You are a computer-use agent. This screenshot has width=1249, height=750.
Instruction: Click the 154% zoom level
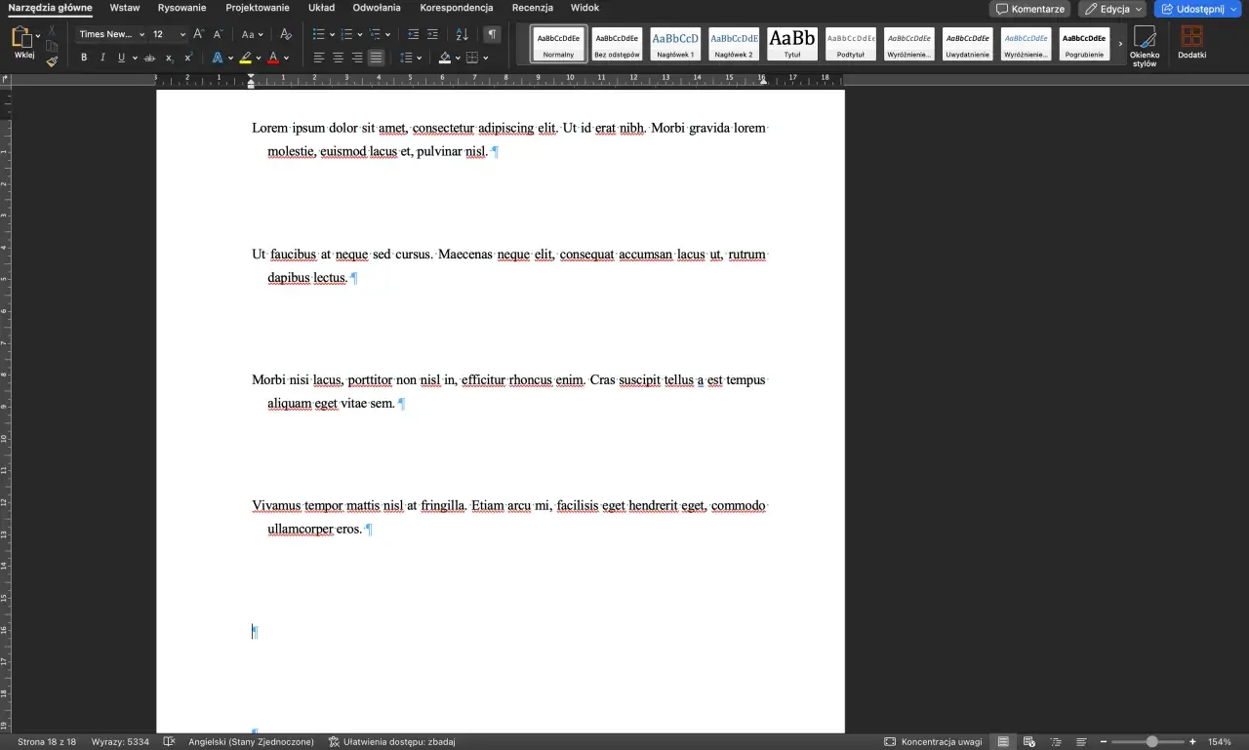[x=1220, y=742]
